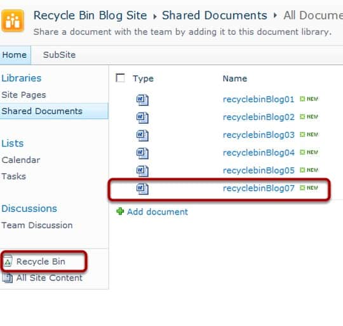Click the Libraries heading
This screenshot has height=326, width=343.
(21, 78)
